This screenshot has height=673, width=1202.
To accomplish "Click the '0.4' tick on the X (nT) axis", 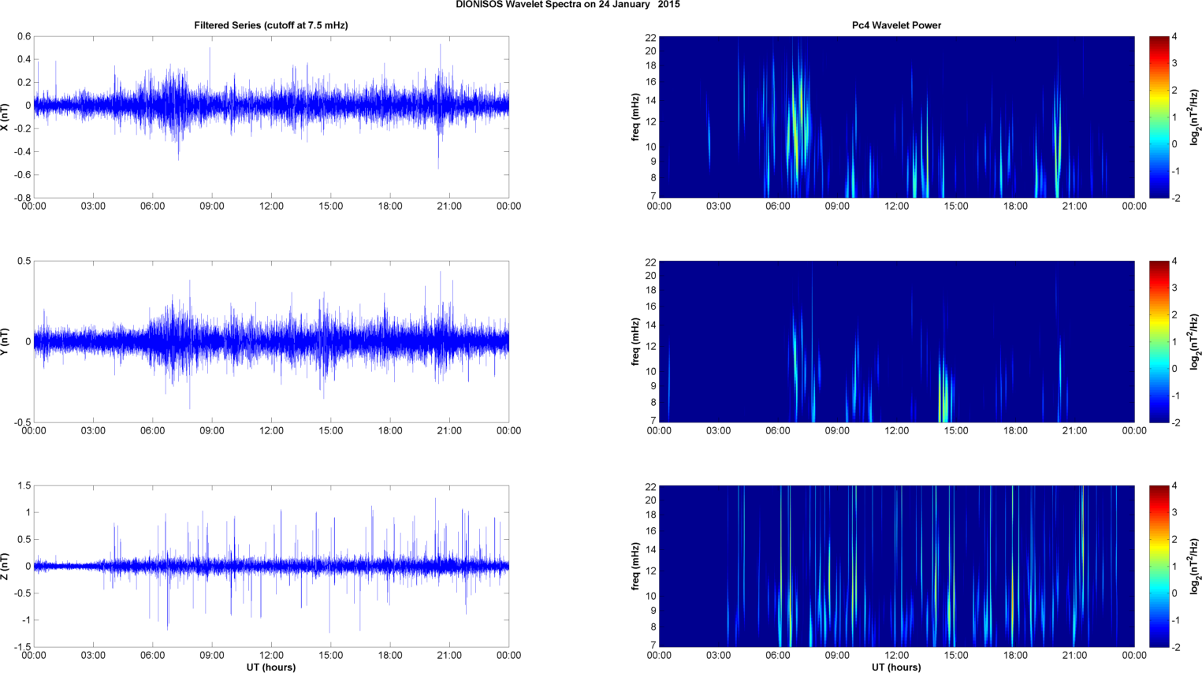I will pos(24,59).
